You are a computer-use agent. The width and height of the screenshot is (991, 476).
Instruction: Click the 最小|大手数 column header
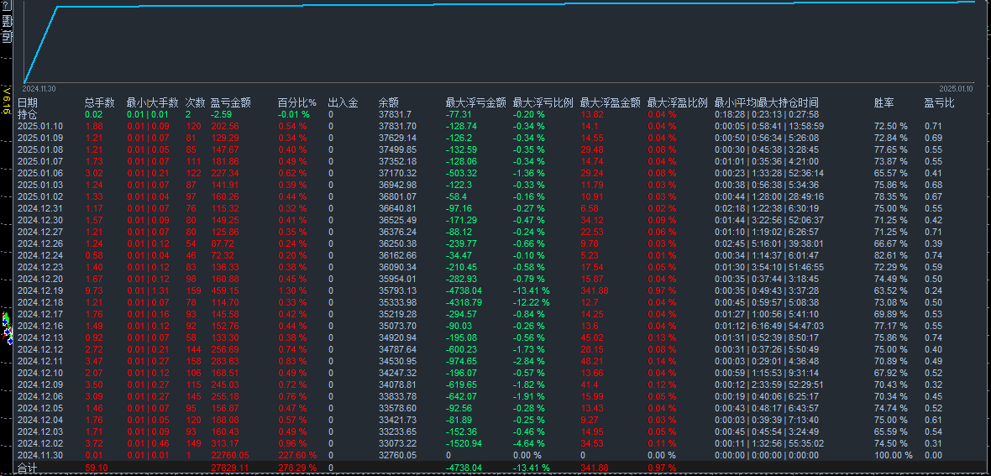coord(152,103)
